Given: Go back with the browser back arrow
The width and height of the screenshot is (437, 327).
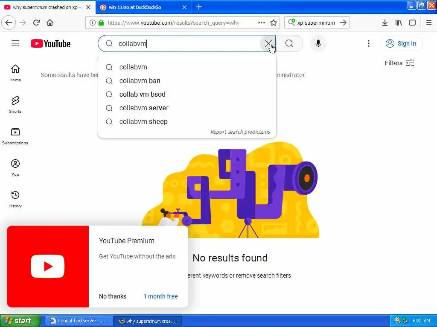Looking at the screenshot, I should point(9,23).
